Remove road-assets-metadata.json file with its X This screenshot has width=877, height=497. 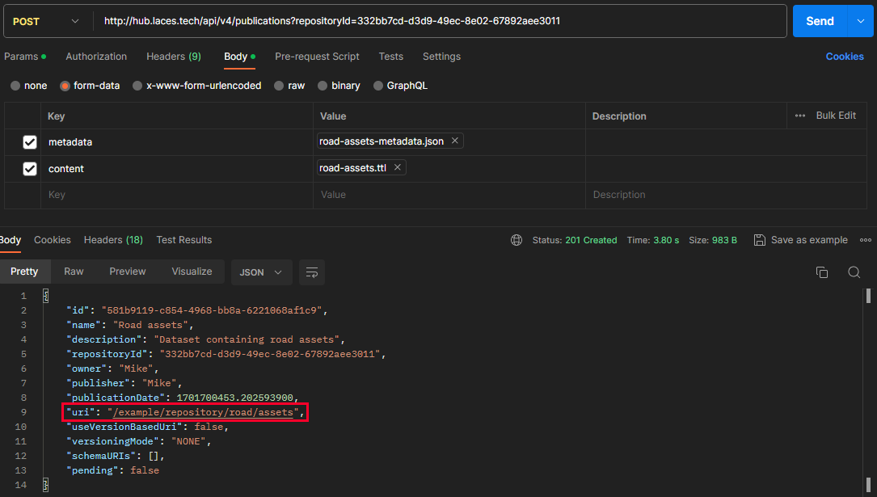pos(455,141)
